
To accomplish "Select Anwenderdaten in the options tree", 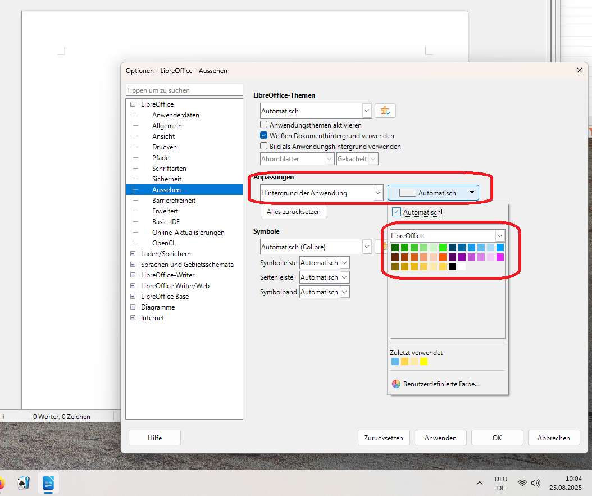I will pyautogui.click(x=176, y=115).
